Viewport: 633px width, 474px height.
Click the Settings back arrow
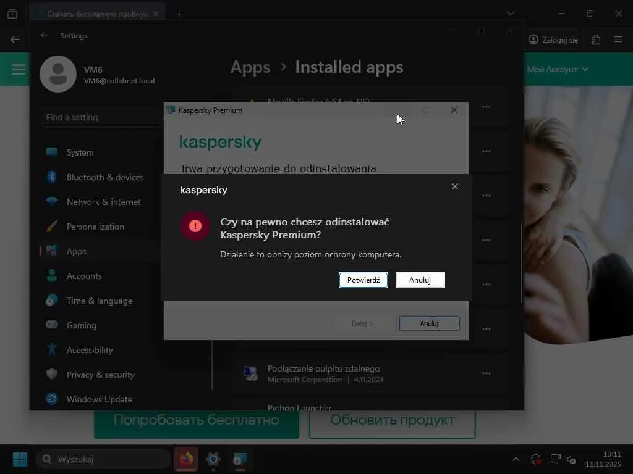[44, 35]
